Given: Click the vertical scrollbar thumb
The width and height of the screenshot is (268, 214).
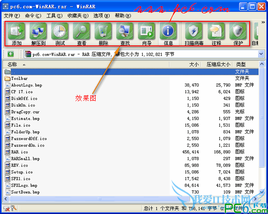Looking at the screenshot, I should pos(262,117).
